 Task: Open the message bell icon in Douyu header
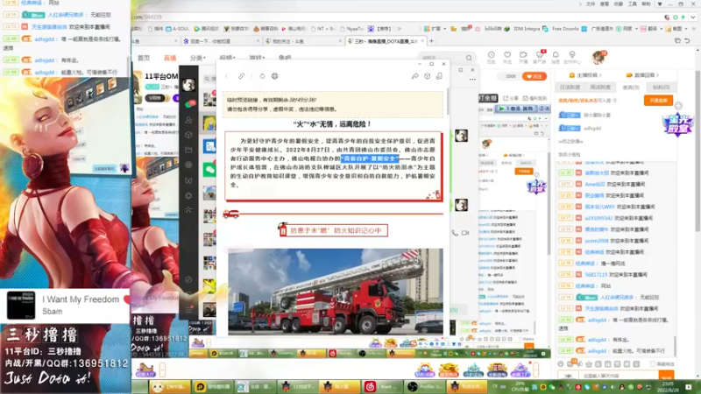tap(556, 57)
